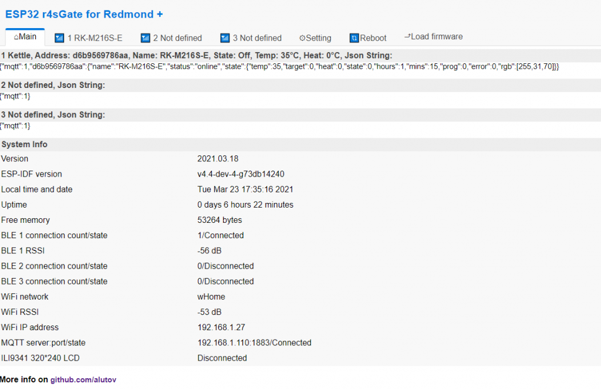Click the gear icon next to Setting label
The height and width of the screenshot is (390, 601).
point(303,38)
